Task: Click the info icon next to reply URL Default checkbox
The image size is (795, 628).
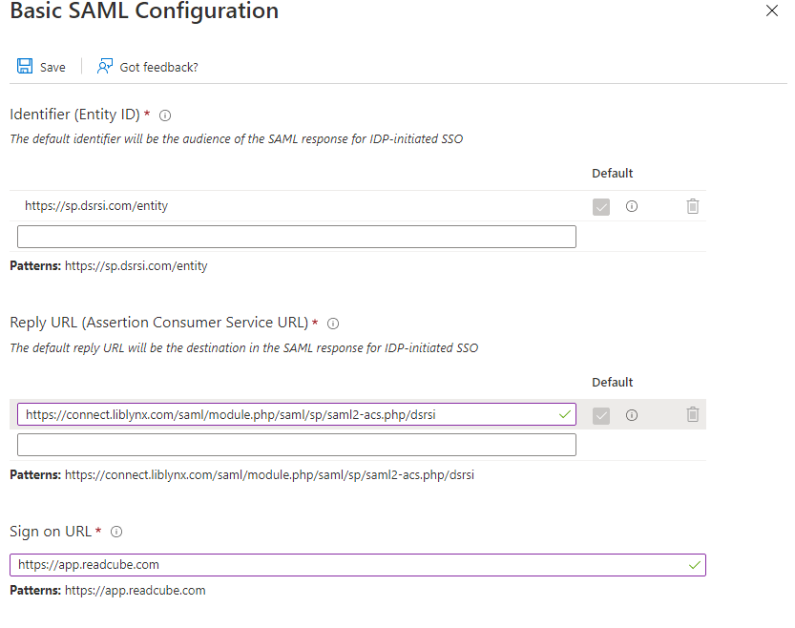Action: (630, 414)
